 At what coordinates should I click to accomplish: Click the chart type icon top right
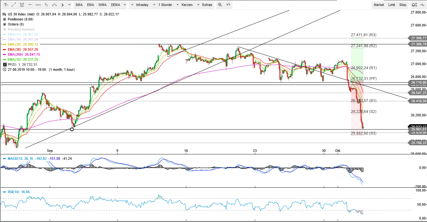(422, 5)
